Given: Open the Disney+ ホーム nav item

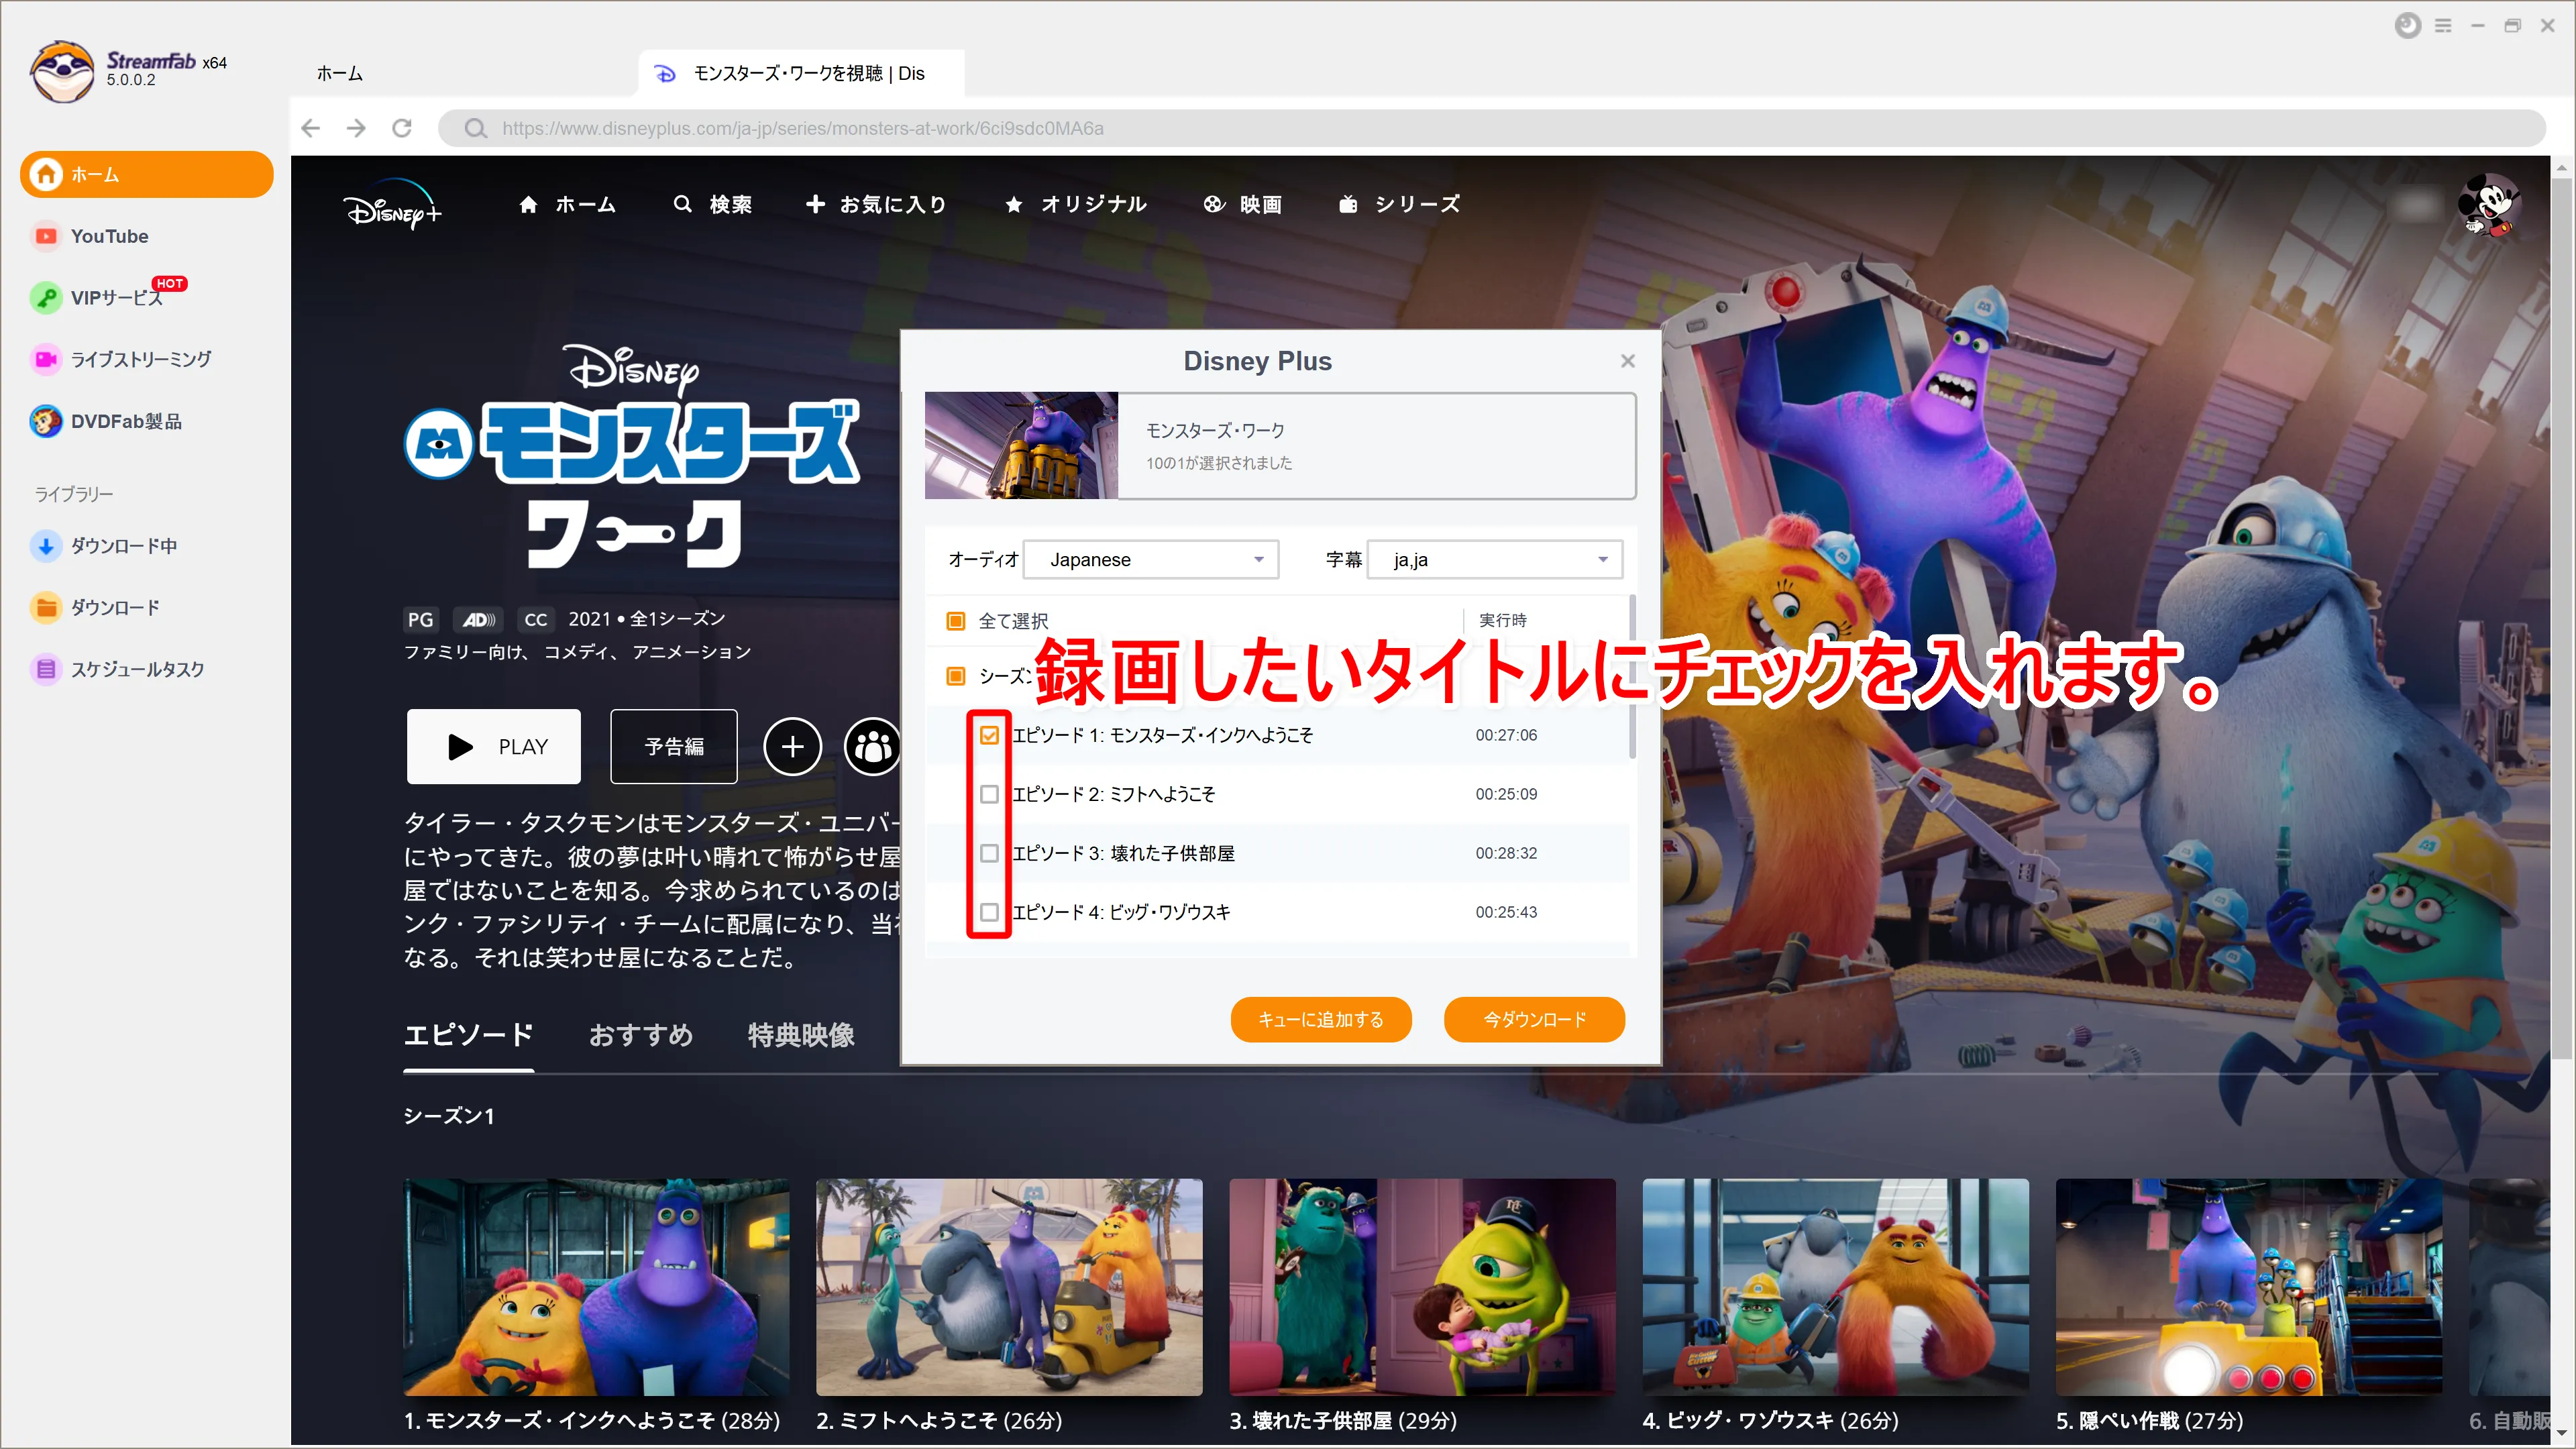Looking at the screenshot, I should pyautogui.click(x=567, y=205).
